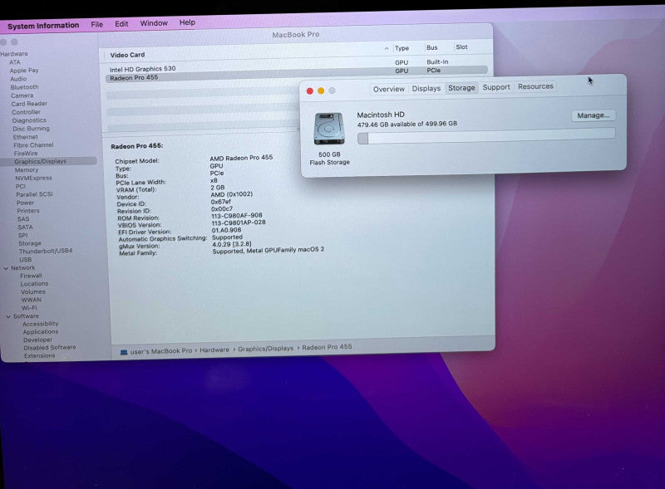
Task: Close the About This Mac window
Action: point(309,91)
